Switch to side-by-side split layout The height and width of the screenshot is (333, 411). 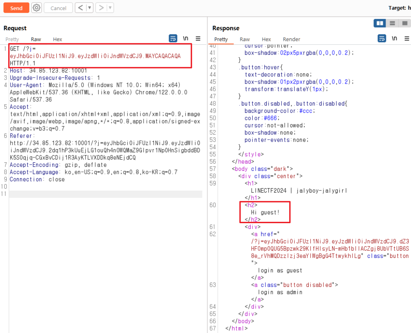click(x=380, y=23)
